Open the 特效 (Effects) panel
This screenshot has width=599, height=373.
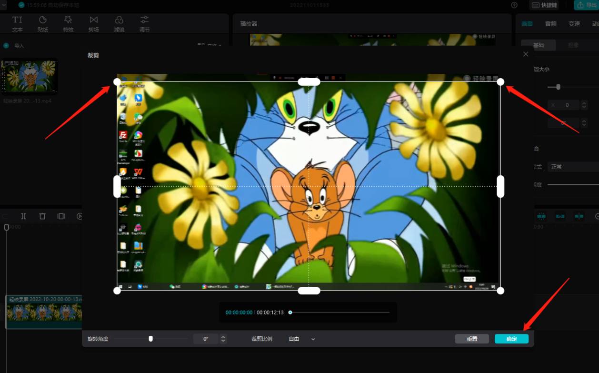click(x=68, y=23)
